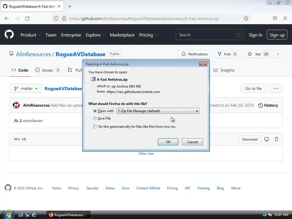Open a new tab with the plus icon

point(70,7)
